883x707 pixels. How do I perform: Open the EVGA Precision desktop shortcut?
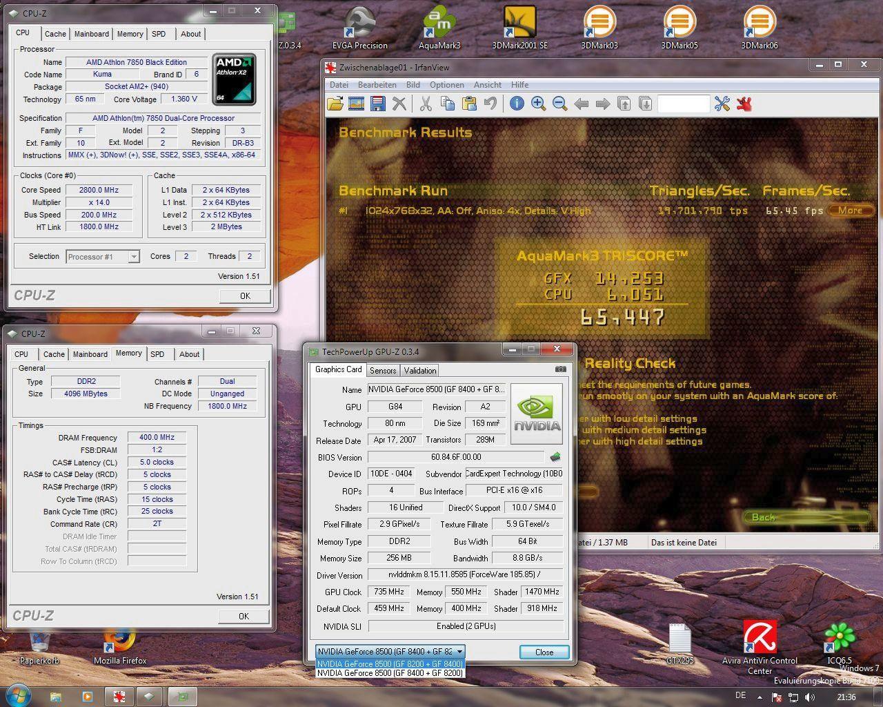coord(360,28)
